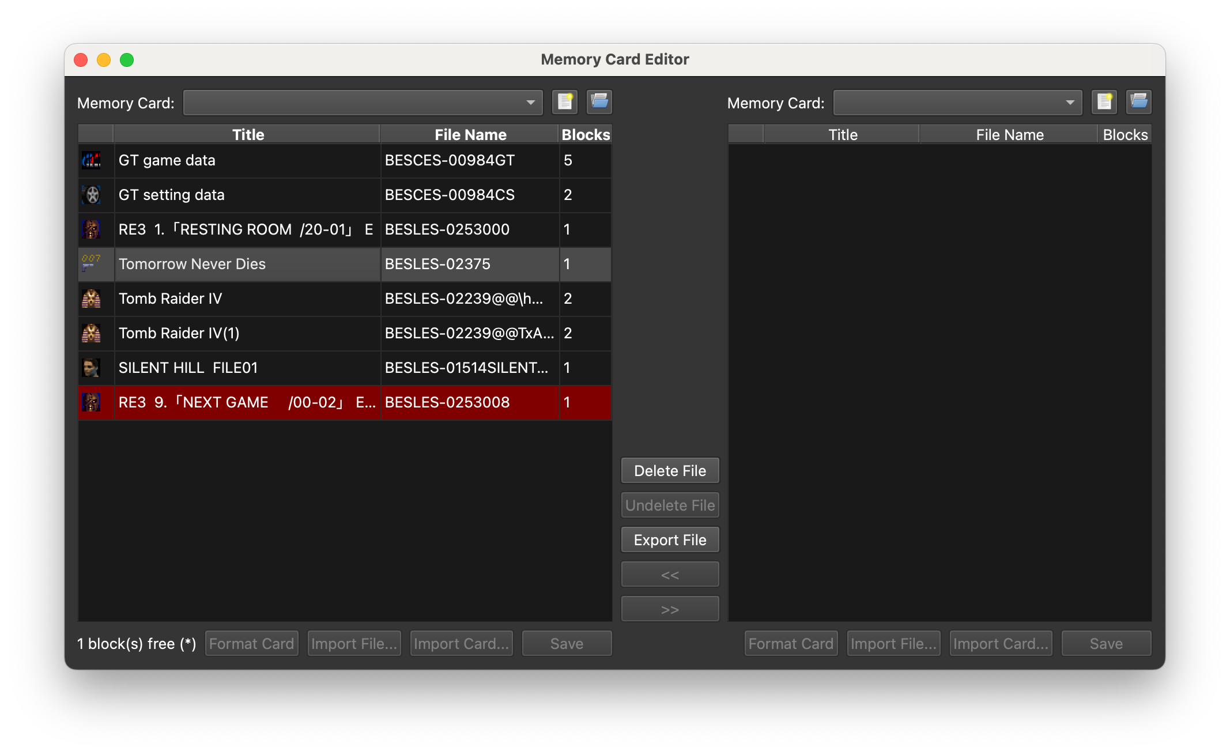The width and height of the screenshot is (1230, 755).
Task: Click the right Save button
Action: pos(1106,644)
